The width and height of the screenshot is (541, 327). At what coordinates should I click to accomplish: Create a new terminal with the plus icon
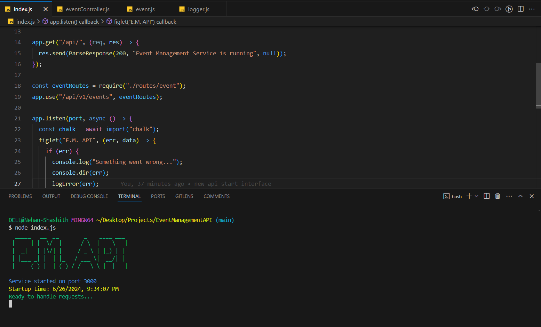click(469, 196)
